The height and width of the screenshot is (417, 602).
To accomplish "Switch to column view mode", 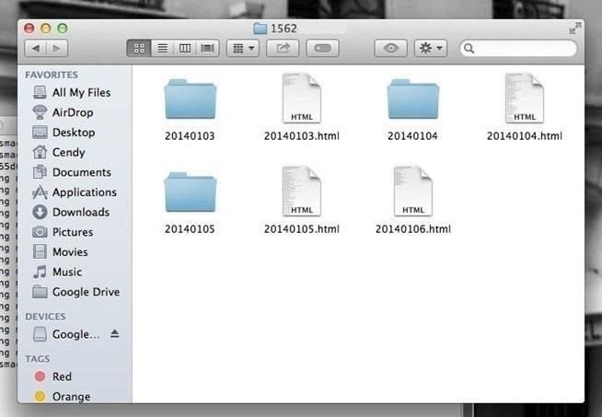I will tap(185, 48).
